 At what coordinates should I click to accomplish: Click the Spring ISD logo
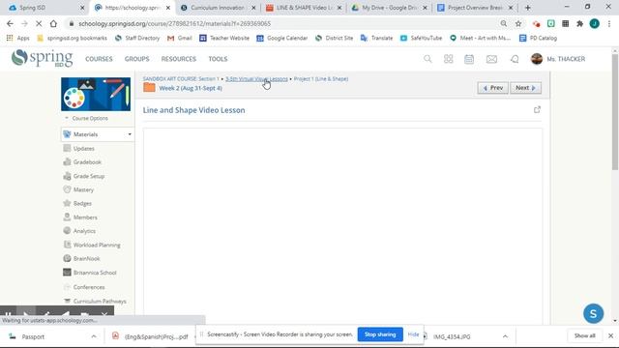42,58
